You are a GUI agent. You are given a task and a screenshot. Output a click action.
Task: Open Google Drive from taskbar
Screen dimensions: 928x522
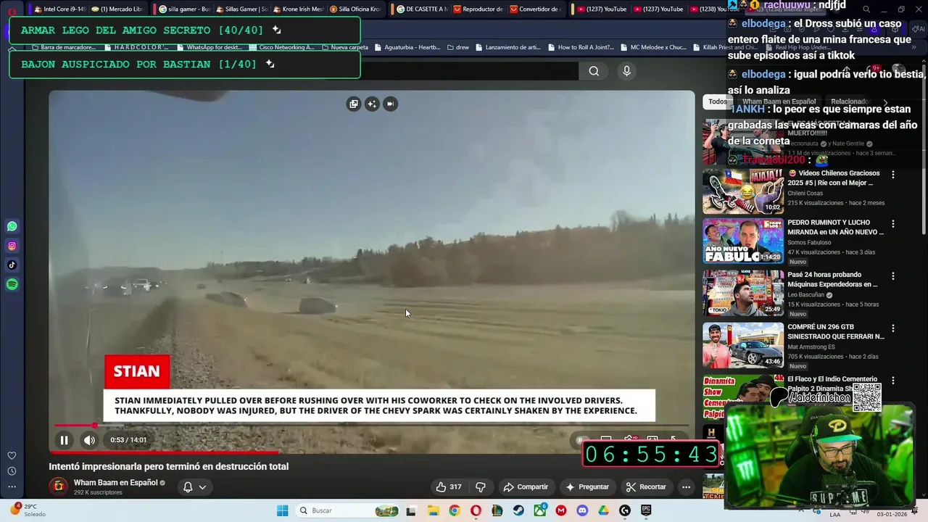[603, 510]
